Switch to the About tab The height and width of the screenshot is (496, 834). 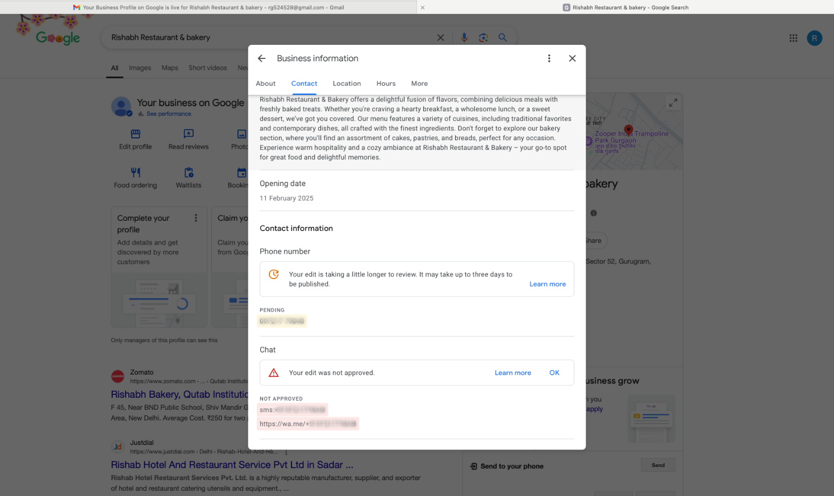[x=265, y=83]
